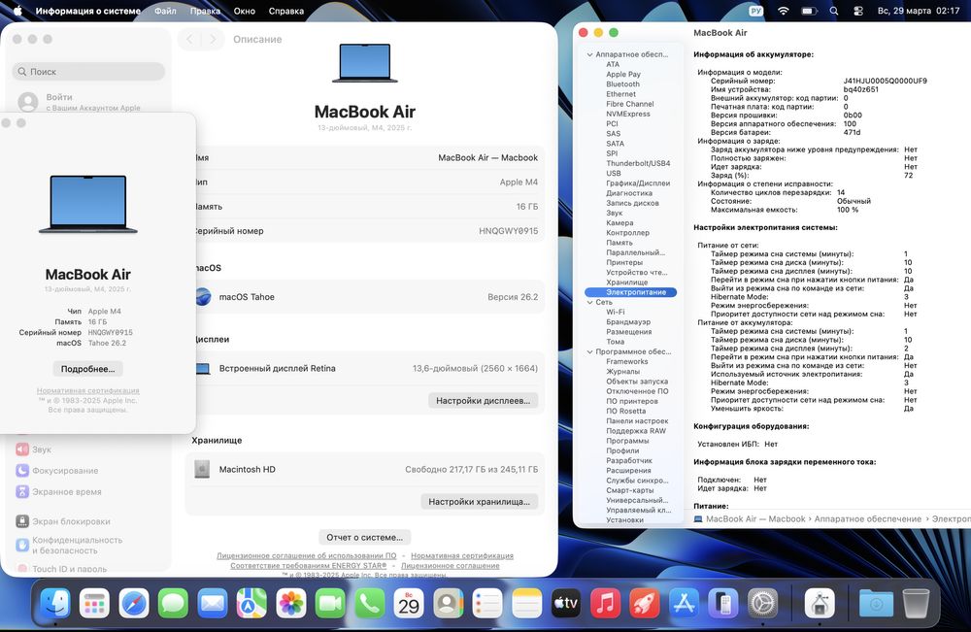Open the ENERGY STAR compliance link
The width and height of the screenshot is (971, 632).
[x=309, y=566]
